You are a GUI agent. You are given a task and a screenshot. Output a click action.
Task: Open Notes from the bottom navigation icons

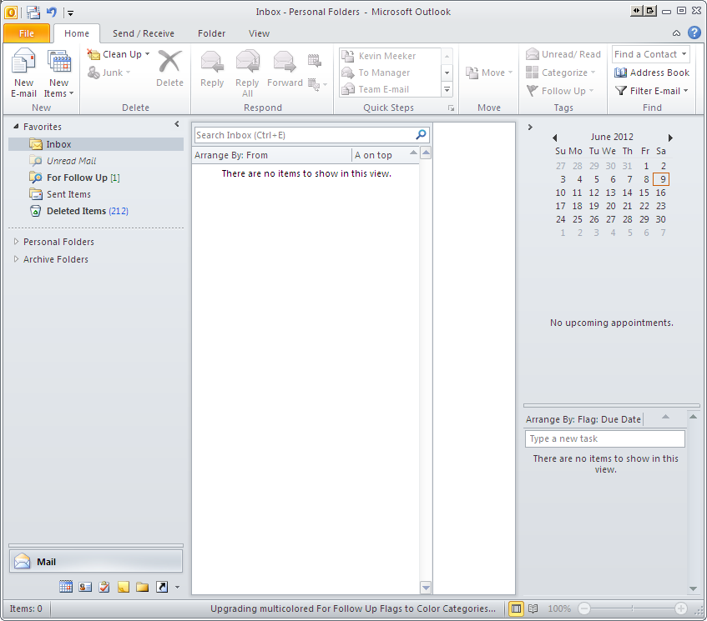click(x=124, y=587)
